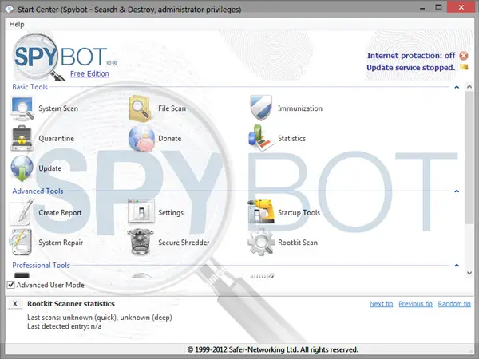Show the Next tip
Viewport: 479px width, 359px height.
382,304
